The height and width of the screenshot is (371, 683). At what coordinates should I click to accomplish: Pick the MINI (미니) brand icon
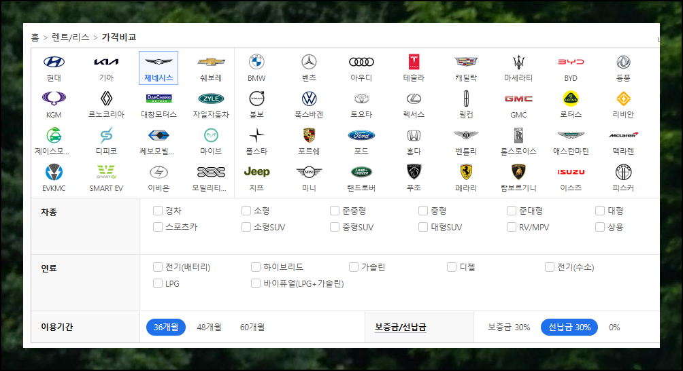(309, 172)
